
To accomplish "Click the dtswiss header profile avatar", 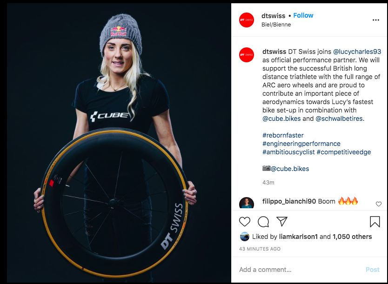I will [247, 20].
